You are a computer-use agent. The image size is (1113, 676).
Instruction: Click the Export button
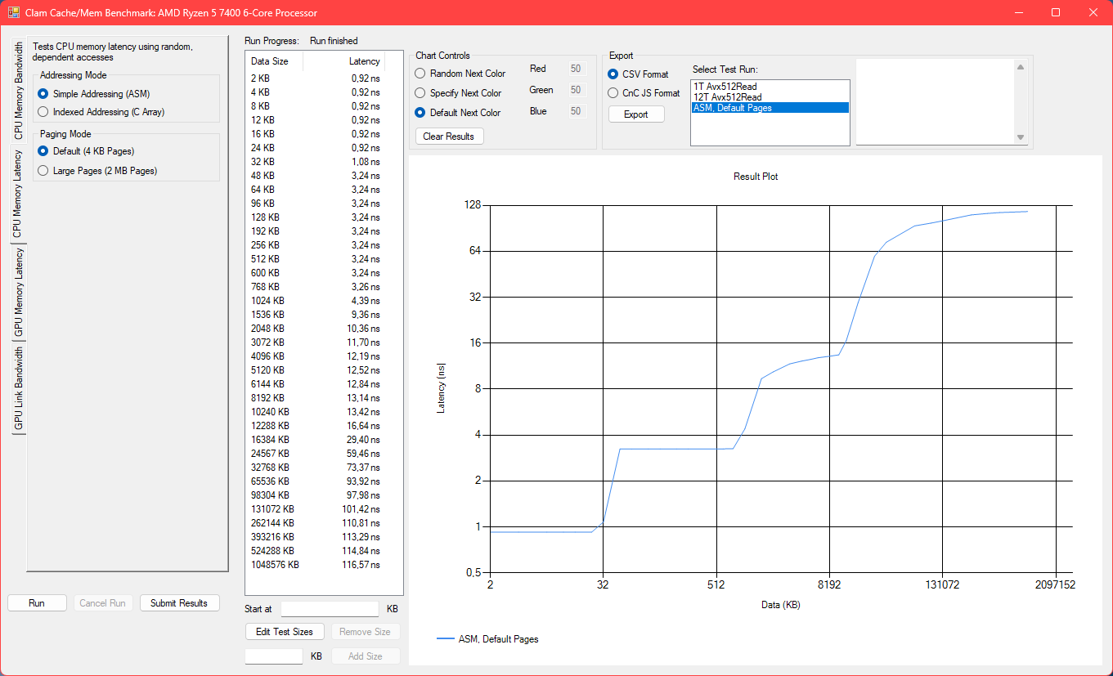click(x=635, y=114)
